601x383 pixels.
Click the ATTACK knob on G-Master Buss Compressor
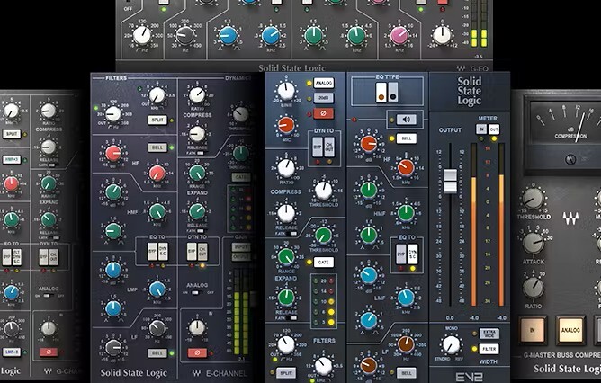pyautogui.click(x=534, y=243)
